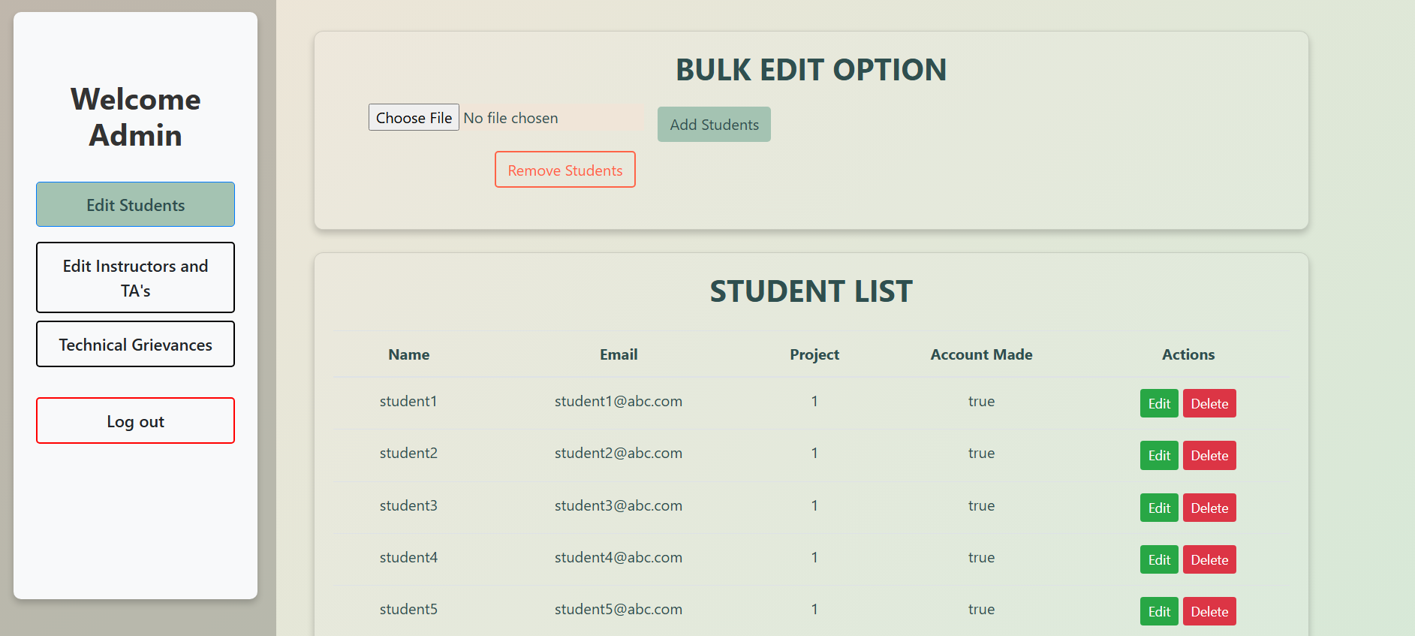1415x636 pixels.
Task: Delete student5 from the list
Action: tap(1209, 611)
